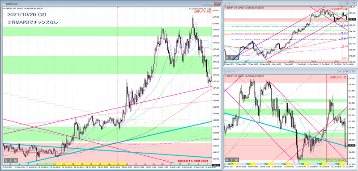
Task: Click the E button in H4 chart
Action: (x=232, y=58)
